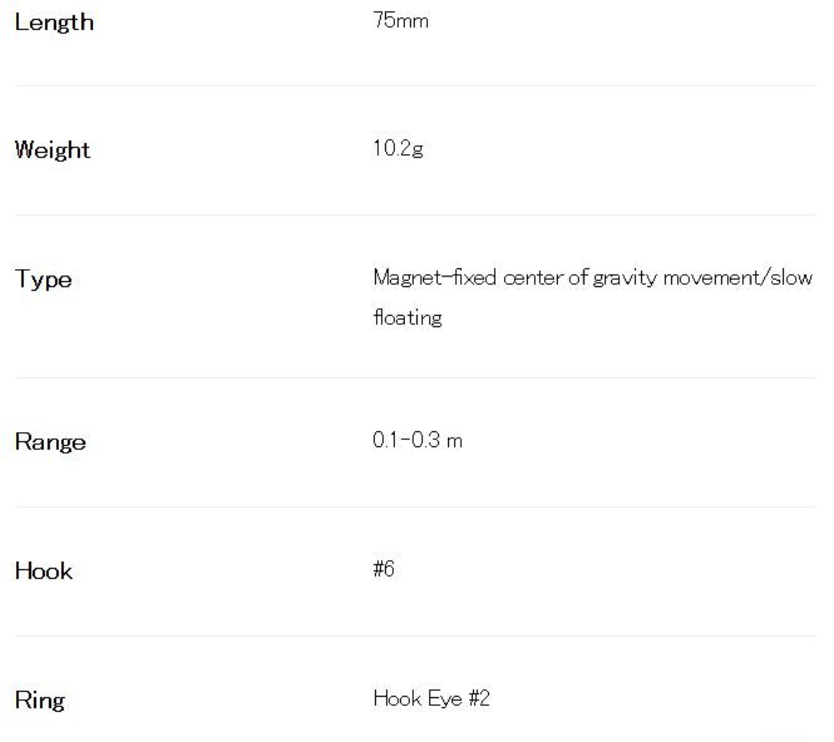The image size is (834, 742).
Task: Click the Weight label
Action: 52,150
